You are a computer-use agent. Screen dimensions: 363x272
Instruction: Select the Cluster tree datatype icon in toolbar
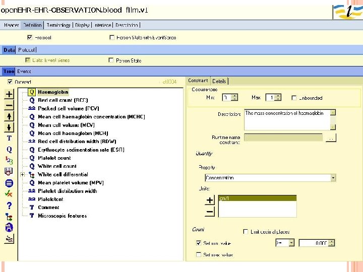point(9,217)
